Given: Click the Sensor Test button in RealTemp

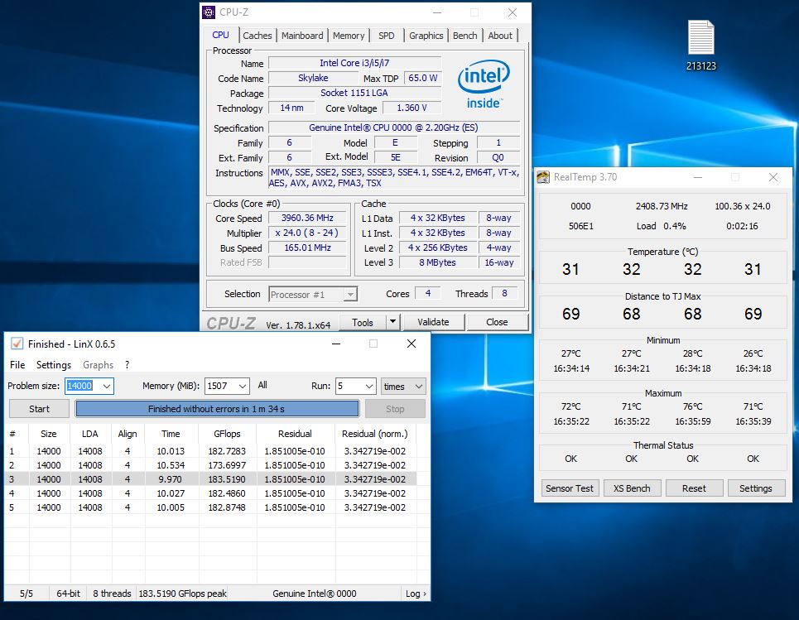Looking at the screenshot, I should [x=570, y=488].
